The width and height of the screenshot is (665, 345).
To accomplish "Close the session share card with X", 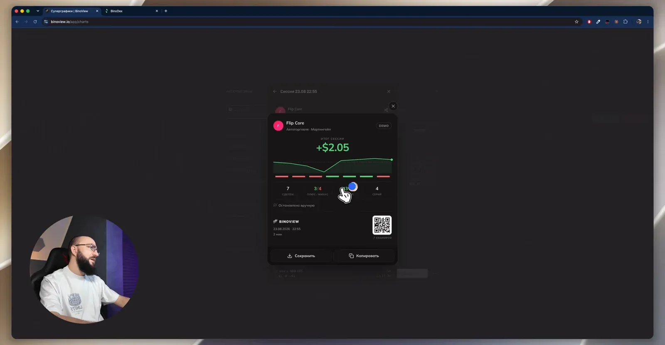I will click(x=393, y=106).
